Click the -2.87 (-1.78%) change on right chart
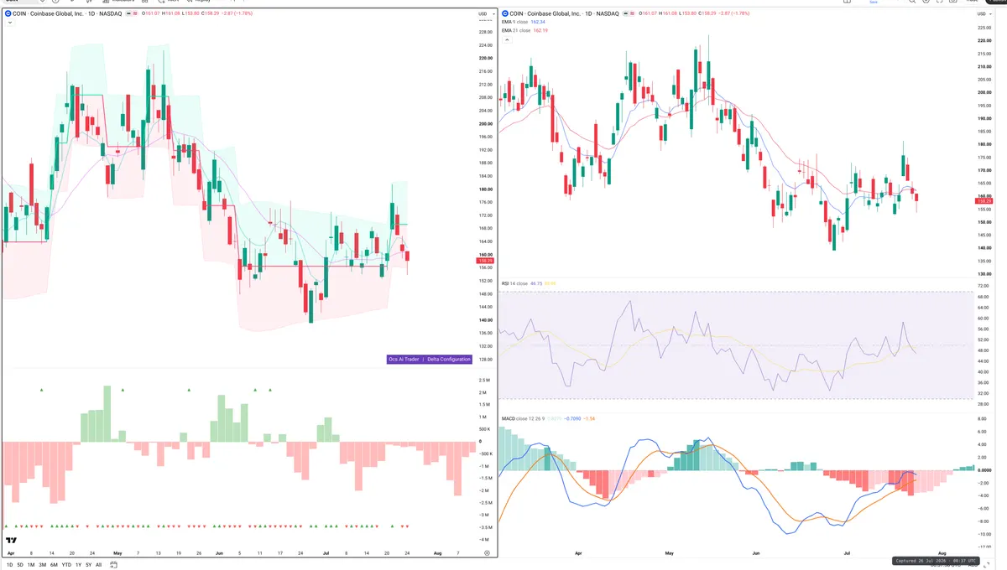 coord(733,14)
